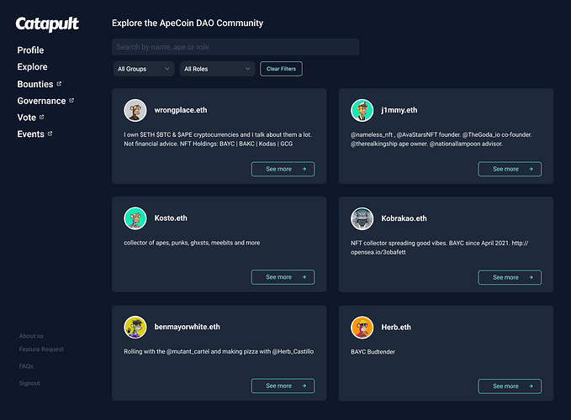Select the benmayorwhite.eth name
Image resolution: width=571 pixels, height=420 pixels.
click(x=188, y=327)
